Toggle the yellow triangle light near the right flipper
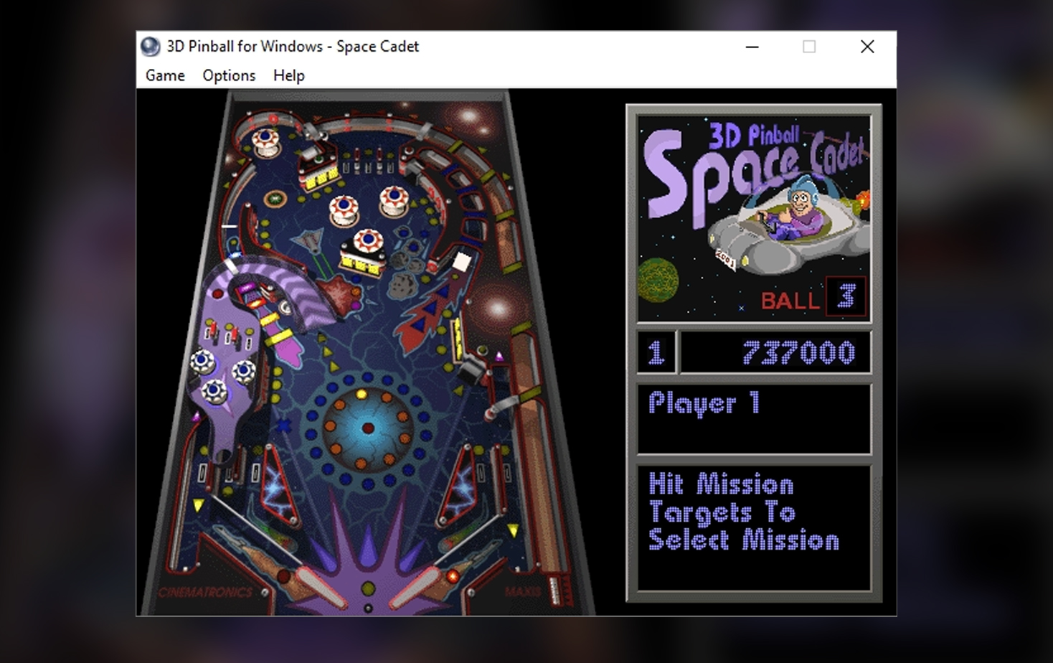Image resolution: width=1053 pixels, height=663 pixels. [x=514, y=531]
